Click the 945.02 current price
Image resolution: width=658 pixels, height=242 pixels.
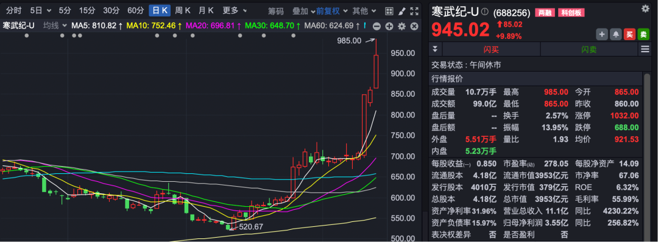tap(461, 30)
